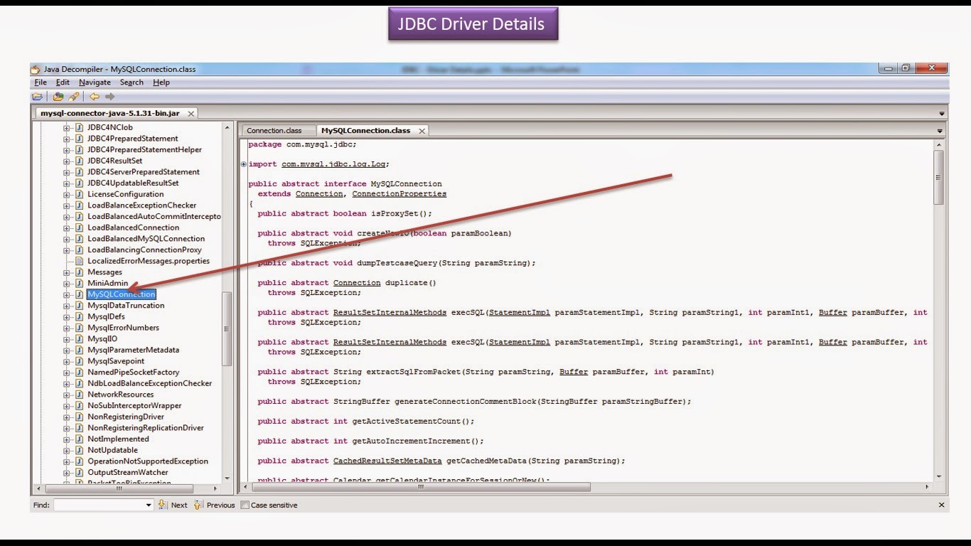Click the code vertical scrollbar thumb
The width and height of the screenshot is (971, 546).
pos(939,177)
